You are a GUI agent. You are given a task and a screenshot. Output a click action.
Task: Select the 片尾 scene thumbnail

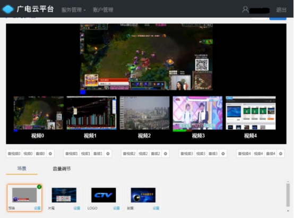click(64, 195)
